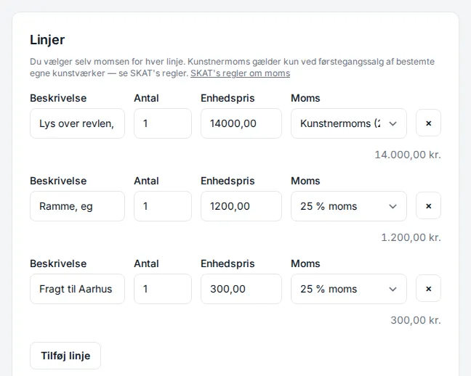Image resolution: width=471 pixels, height=376 pixels.
Task: Click chevron on Ramme's 25 % moms select
Action: pyautogui.click(x=393, y=206)
